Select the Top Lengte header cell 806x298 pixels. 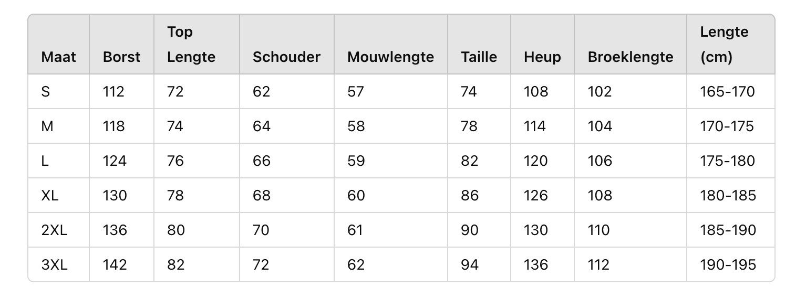pos(191,45)
